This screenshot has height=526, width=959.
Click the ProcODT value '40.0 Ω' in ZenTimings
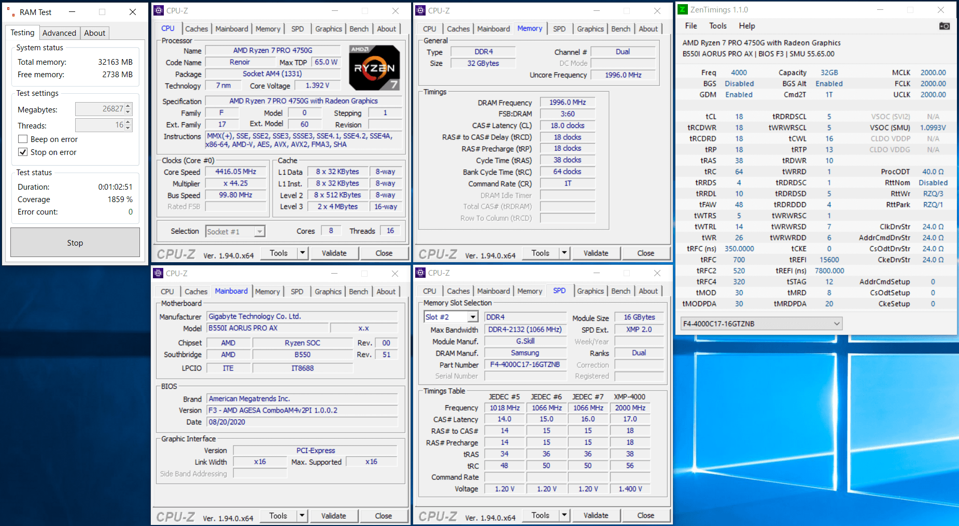tap(933, 172)
